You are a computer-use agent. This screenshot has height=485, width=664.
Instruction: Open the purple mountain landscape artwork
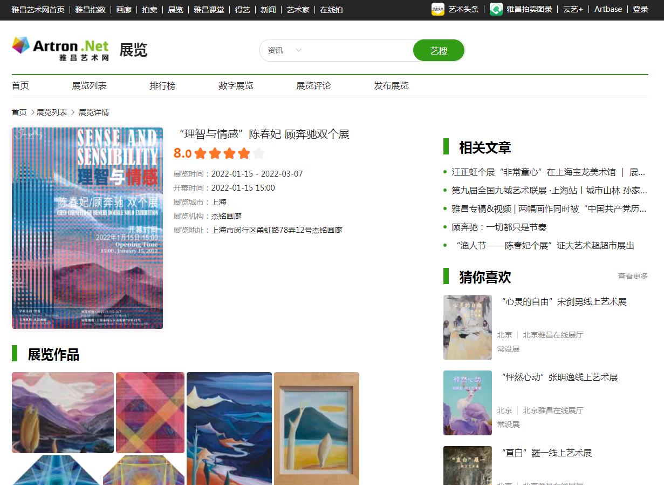point(63,413)
